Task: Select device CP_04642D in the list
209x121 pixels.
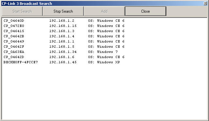Action: pyautogui.click(x=14, y=57)
